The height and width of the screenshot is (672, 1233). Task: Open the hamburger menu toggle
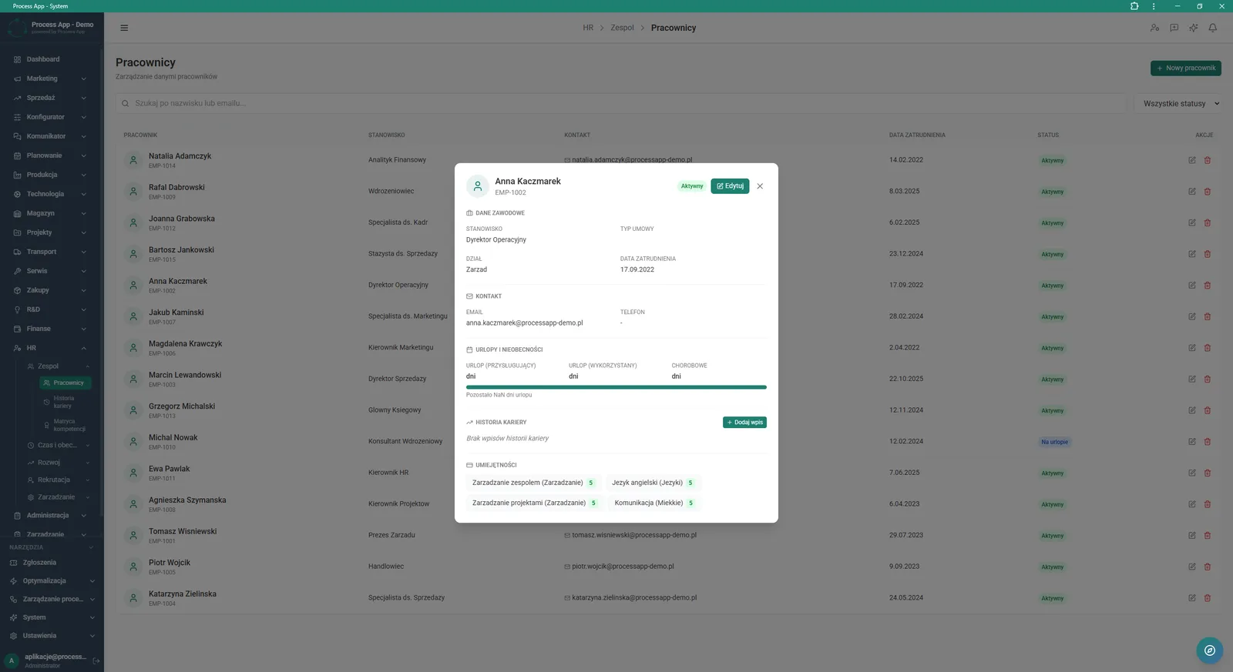coord(124,28)
